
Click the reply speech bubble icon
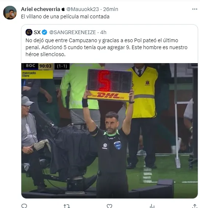[24, 206]
